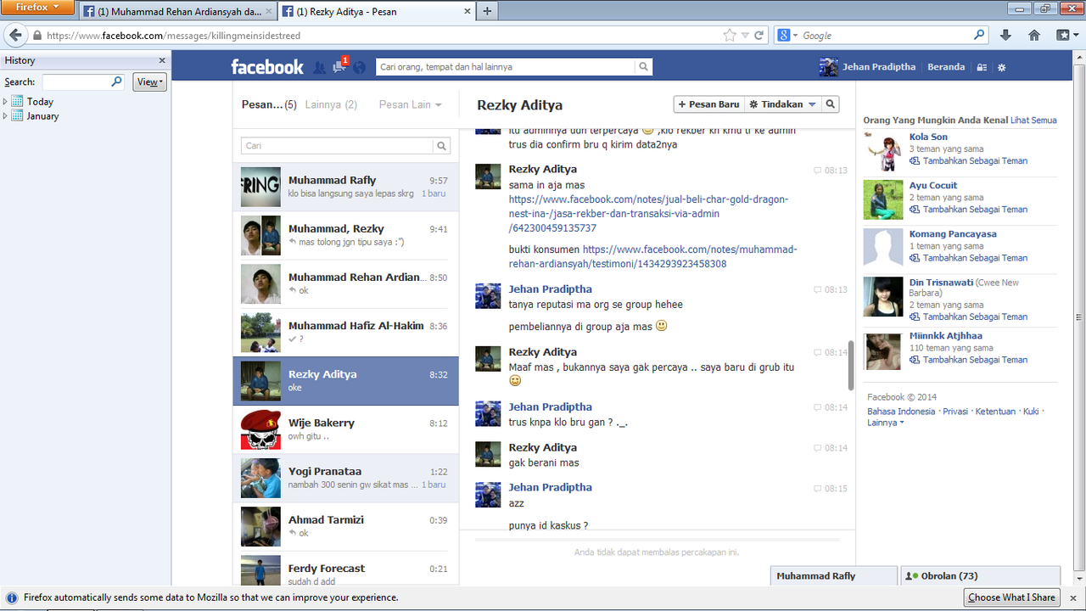The height and width of the screenshot is (611, 1086).
Task: Expand the Lainnya footer language dropdown
Action: coord(885,423)
